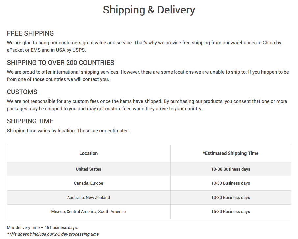The image size is (298, 239).
Task: Click the FREE SHIPPING heading
Action: (30, 33)
